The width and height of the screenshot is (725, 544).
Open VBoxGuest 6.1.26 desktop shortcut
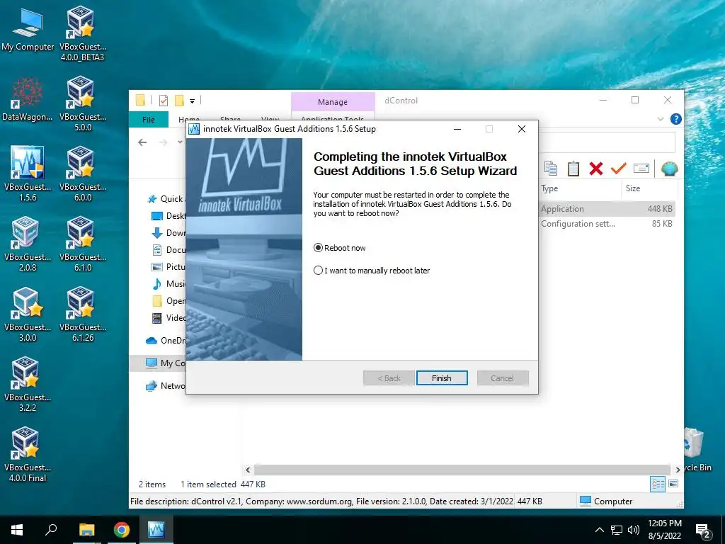coord(82,314)
